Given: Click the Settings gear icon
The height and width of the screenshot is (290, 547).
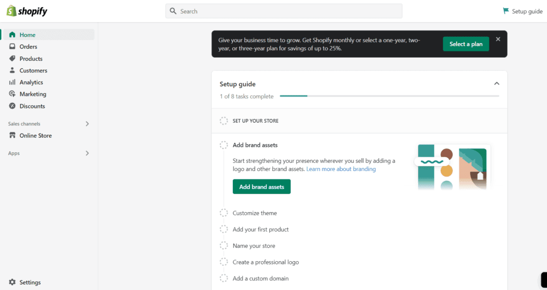Looking at the screenshot, I should click(x=12, y=282).
